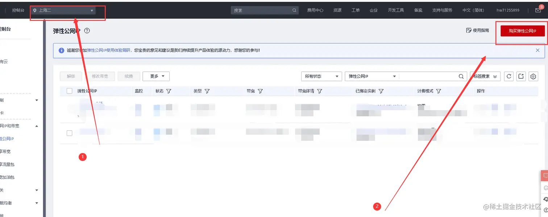548x217 pixels.
Task: Open the mail notifications icon
Action: (538, 10)
